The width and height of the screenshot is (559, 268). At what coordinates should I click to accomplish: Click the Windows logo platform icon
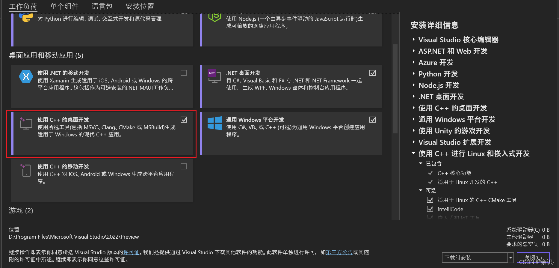214,123
